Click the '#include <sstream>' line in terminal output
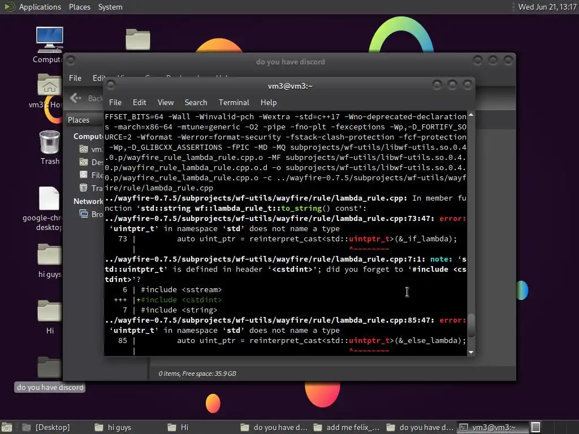Screen dimensions: 579x434 [x=181, y=290]
